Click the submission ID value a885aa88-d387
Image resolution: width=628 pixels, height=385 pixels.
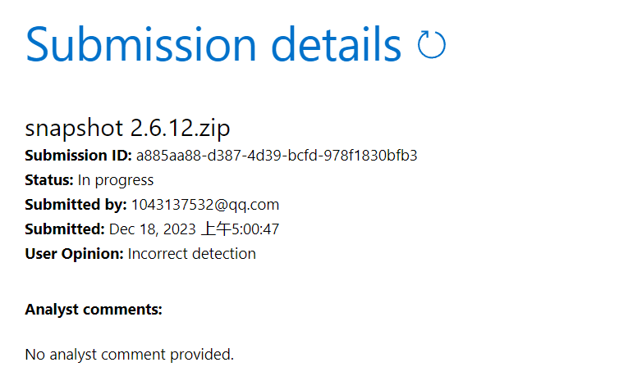pyautogui.click(x=277, y=155)
